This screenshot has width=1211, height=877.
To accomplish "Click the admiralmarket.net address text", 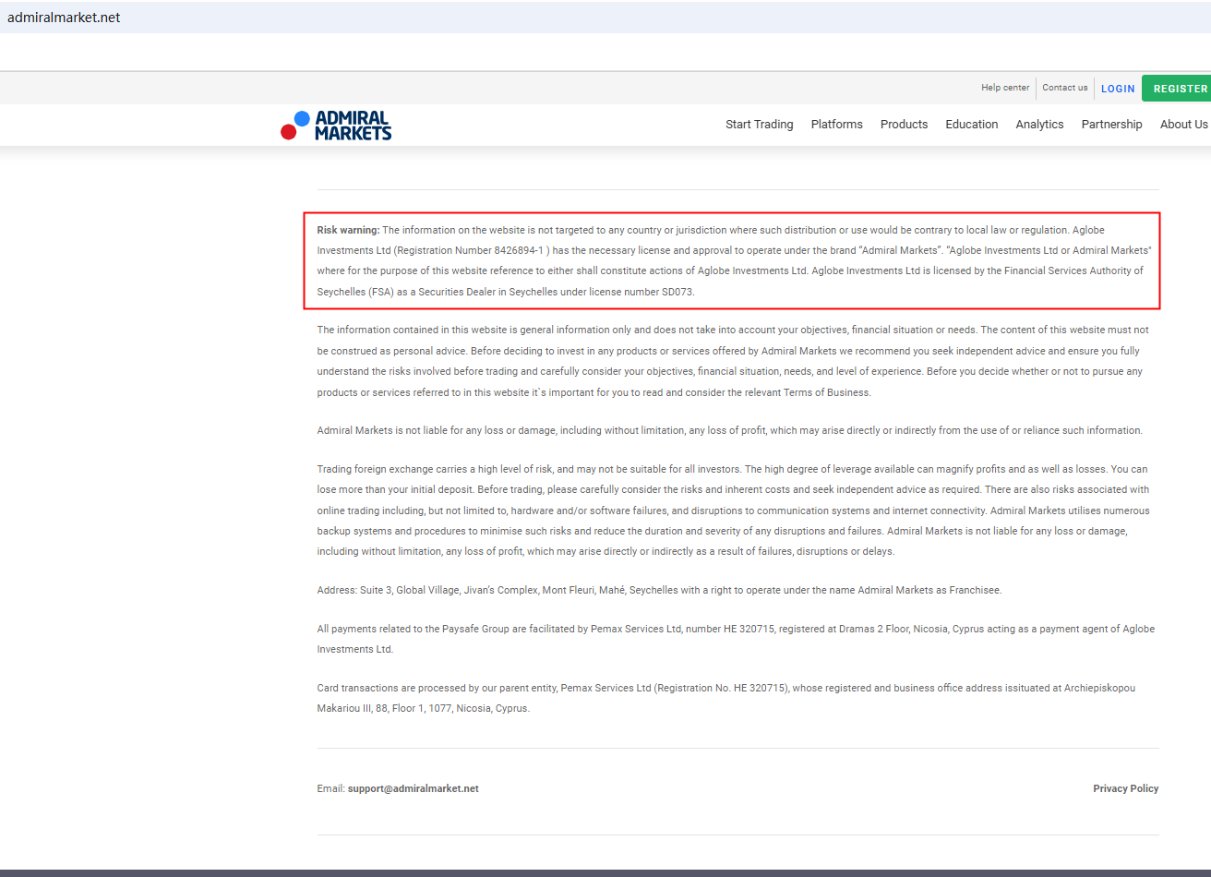I will 64,18.
